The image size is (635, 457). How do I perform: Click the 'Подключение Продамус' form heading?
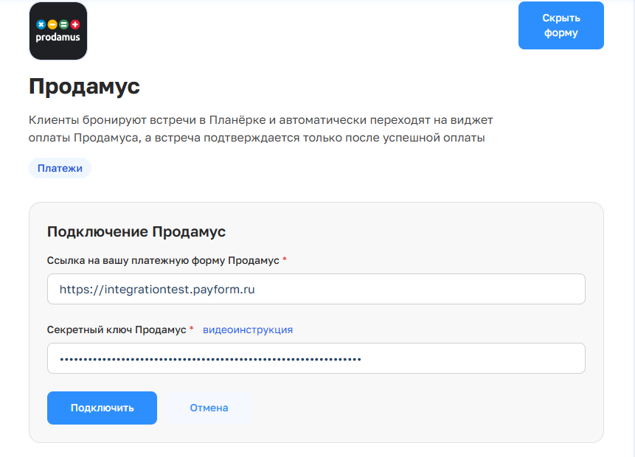point(136,231)
